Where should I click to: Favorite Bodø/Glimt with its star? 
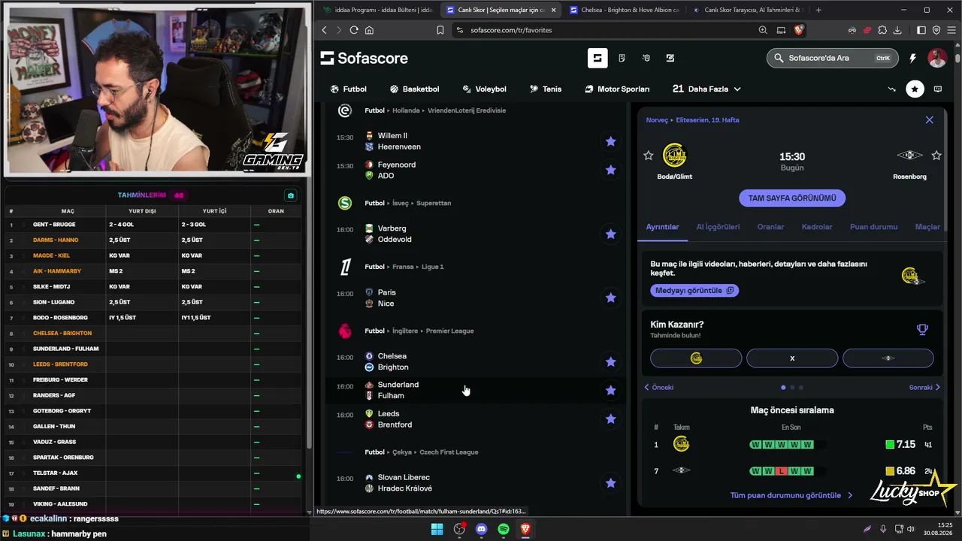(649, 156)
